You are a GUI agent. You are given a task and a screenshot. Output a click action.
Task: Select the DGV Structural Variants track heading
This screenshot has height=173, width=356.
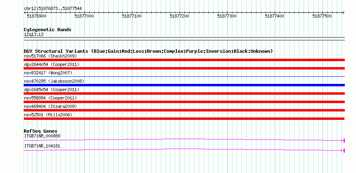148,51
